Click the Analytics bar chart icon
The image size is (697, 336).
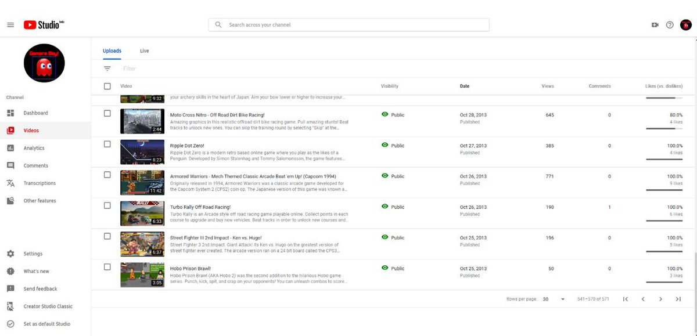click(10, 148)
